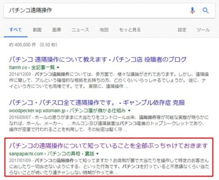Expand dropdown arrow next to woodpecker.wp.xdomain.jp URL
The image size is (219, 180).
(x=129, y=111)
